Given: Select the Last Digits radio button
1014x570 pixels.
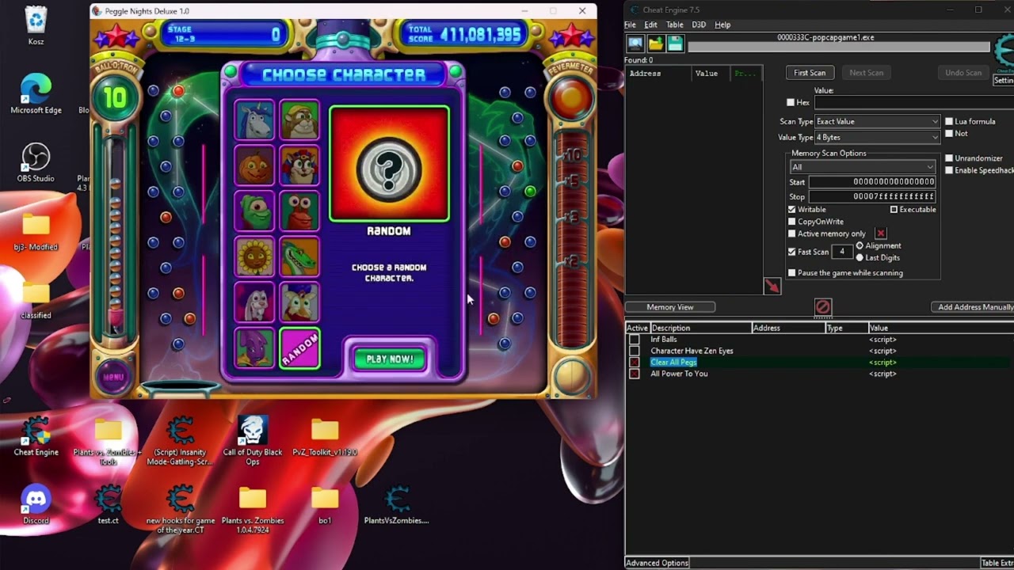Looking at the screenshot, I should tap(860, 257).
